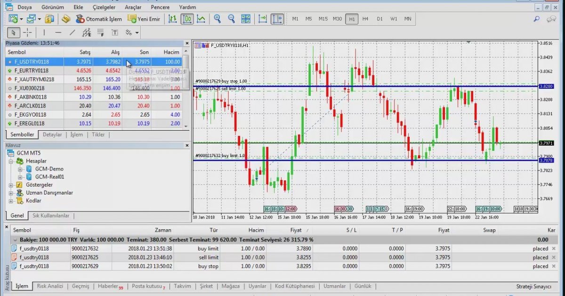Image resolution: width=565 pixels, height=296 pixels.
Task: Tile chart windows icon
Action: (246, 19)
